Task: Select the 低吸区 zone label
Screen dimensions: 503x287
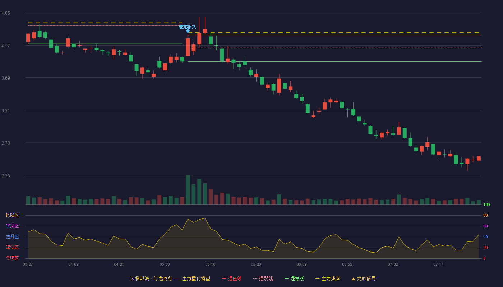Action: [x=12, y=258]
